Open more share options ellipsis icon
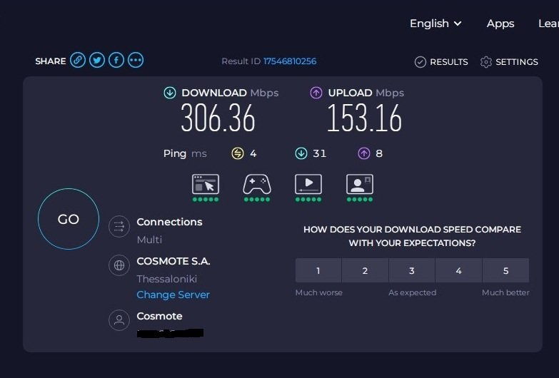Screen dimensions: 559x378 pyautogui.click(x=136, y=60)
